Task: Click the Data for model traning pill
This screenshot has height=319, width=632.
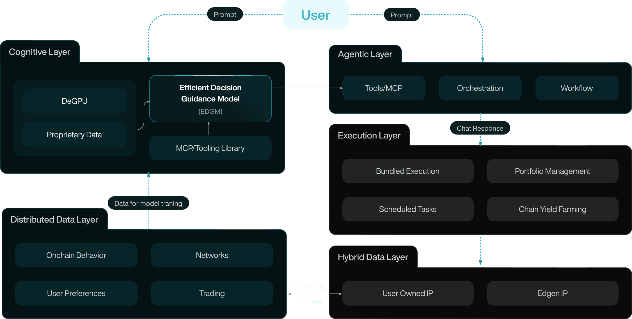Action: (148, 203)
